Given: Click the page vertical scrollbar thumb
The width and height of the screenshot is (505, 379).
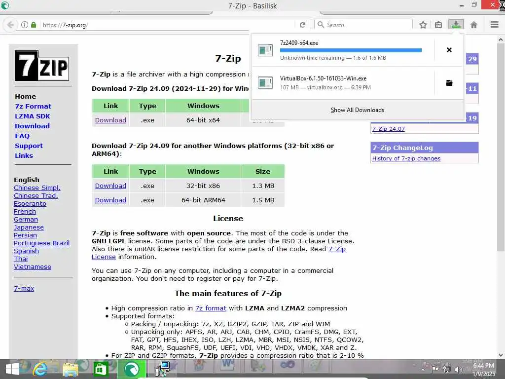Looking at the screenshot, I should pyautogui.click(x=501, y=147).
